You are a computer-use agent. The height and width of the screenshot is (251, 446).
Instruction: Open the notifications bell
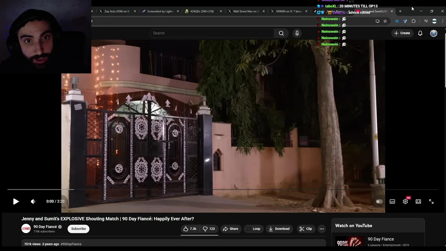tap(420, 33)
